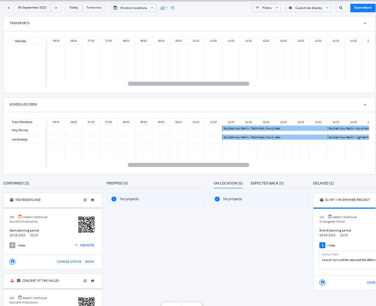Click Joe Draisey crew row label

click(20, 139)
